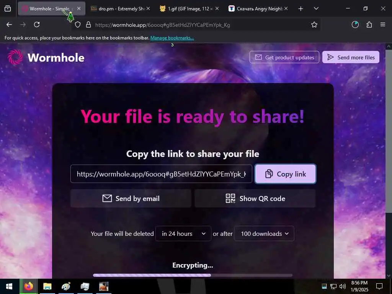
Task: Bookmark this page with the star icon
Action: (314, 24)
